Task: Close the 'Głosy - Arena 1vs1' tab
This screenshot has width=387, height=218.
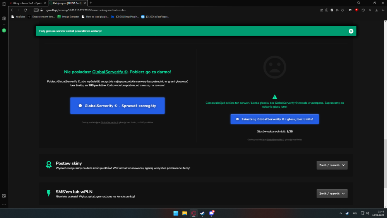Action: click(45, 3)
